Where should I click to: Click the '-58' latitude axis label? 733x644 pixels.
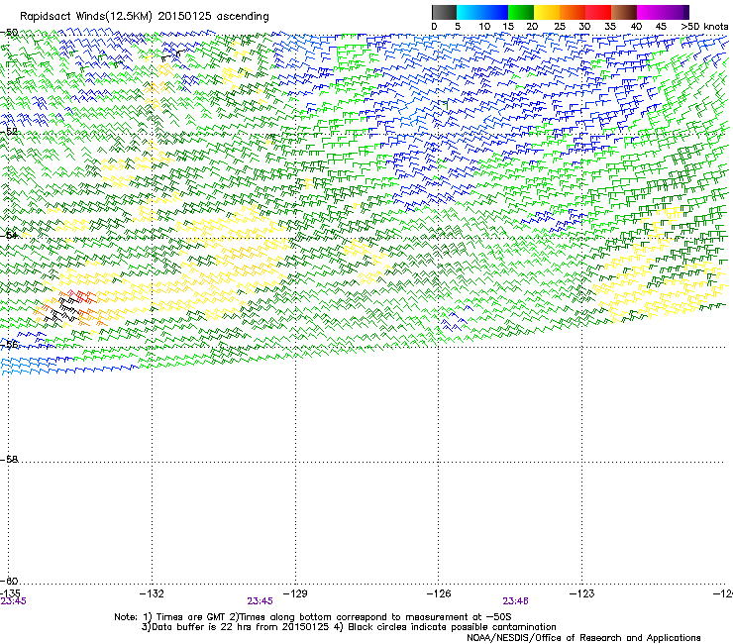(9, 460)
